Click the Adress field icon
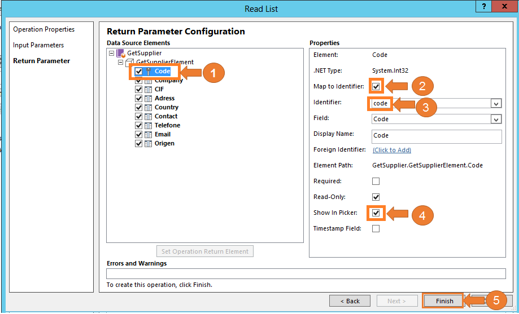Image resolution: width=519 pixels, height=314 pixels. click(x=148, y=98)
